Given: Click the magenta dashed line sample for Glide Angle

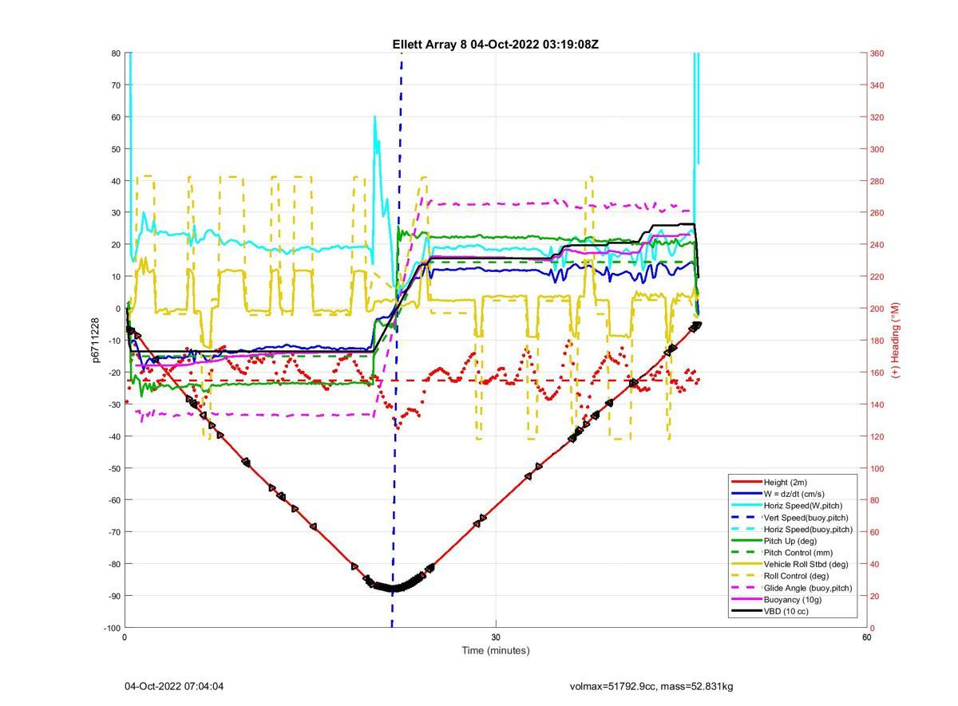Looking at the screenshot, I should point(746,588).
